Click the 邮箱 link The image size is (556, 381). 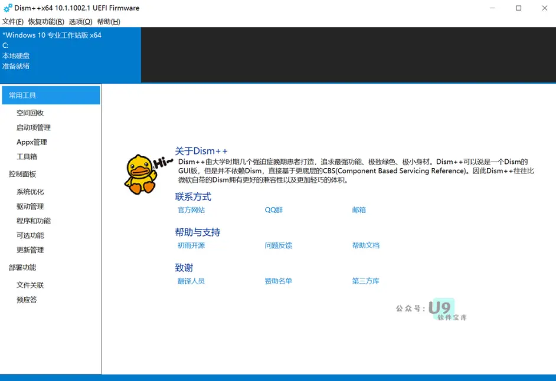coord(359,210)
